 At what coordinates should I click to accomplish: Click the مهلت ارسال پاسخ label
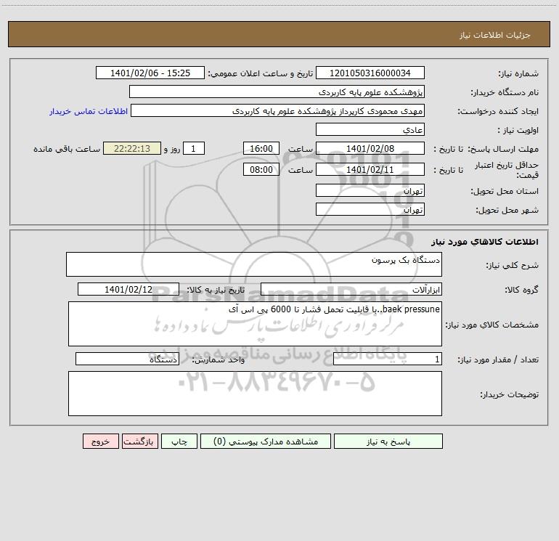[503, 149]
